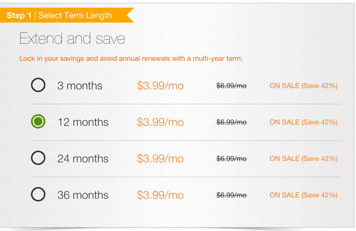
Task: Click ON SALE (Save 42%) in 36 months row
Action: pyautogui.click(x=304, y=195)
